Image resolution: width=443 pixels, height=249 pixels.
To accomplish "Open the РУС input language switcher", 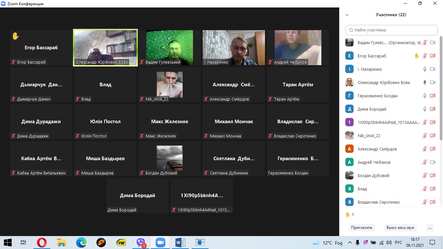I will pyautogui.click(x=399, y=243).
